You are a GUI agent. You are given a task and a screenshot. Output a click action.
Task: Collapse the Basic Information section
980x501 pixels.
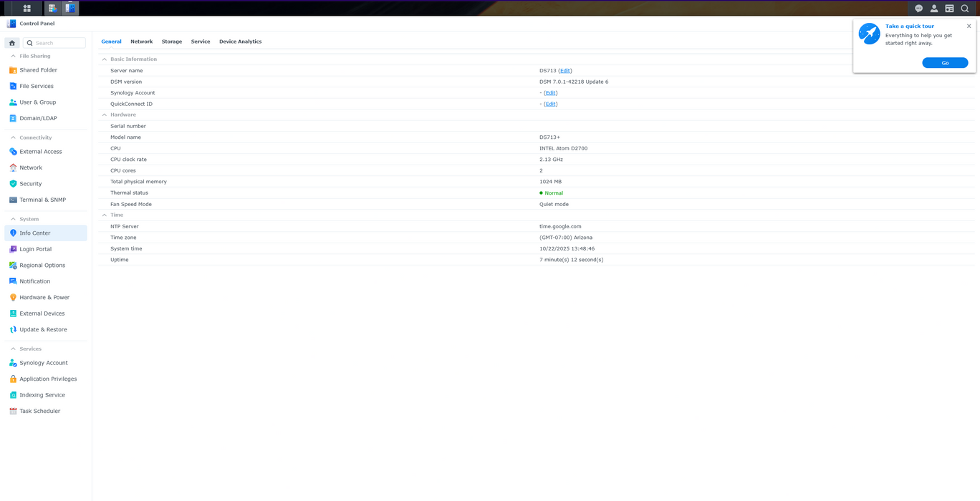104,59
